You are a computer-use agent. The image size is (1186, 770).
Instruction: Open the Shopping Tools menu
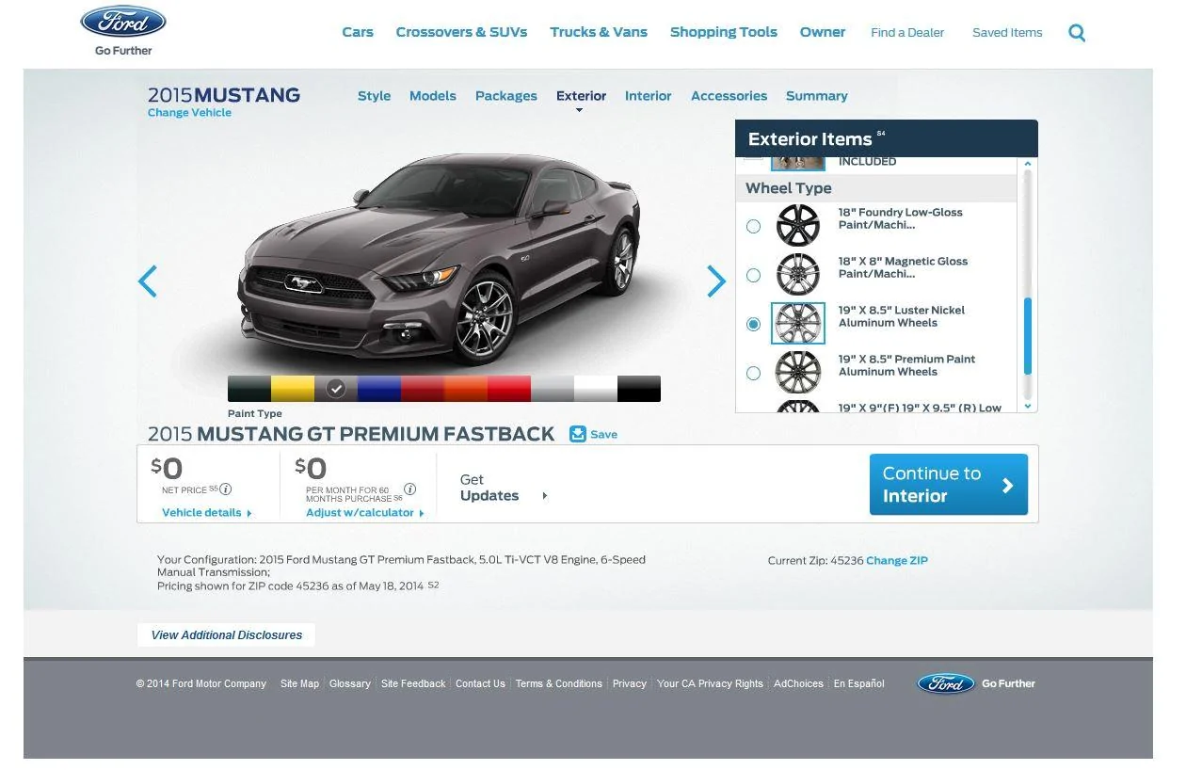(x=724, y=32)
